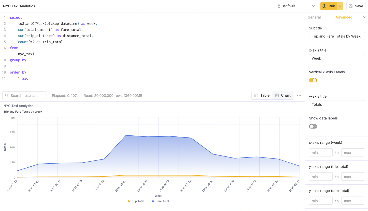Select the Advanced settings tab
This screenshot has height=211, width=368.
pyautogui.click(x=344, y=17)
